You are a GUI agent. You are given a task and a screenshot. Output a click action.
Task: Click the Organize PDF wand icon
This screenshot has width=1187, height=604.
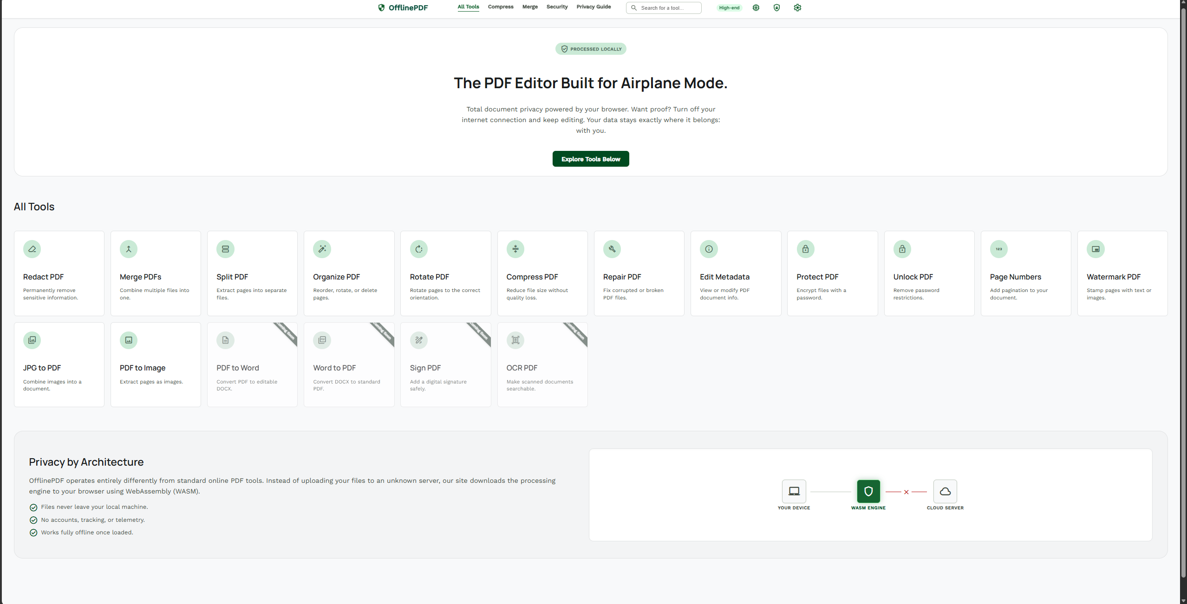[x=322, y=249]
